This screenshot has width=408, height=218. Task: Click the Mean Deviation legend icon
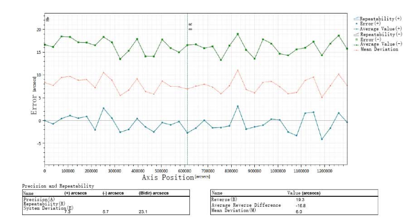click(356, 49)
